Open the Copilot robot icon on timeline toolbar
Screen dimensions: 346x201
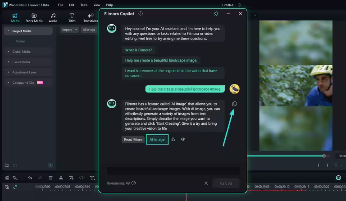point(338,178)
